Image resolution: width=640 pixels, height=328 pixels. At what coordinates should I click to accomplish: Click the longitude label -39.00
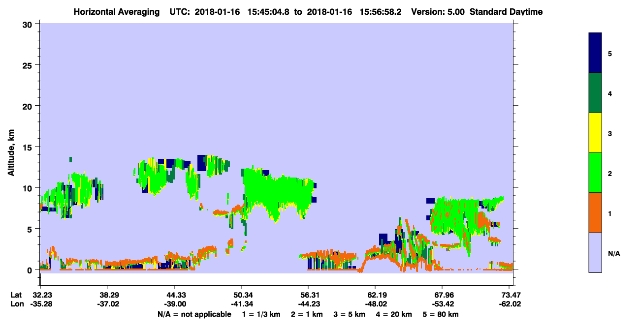pos(174,304)
